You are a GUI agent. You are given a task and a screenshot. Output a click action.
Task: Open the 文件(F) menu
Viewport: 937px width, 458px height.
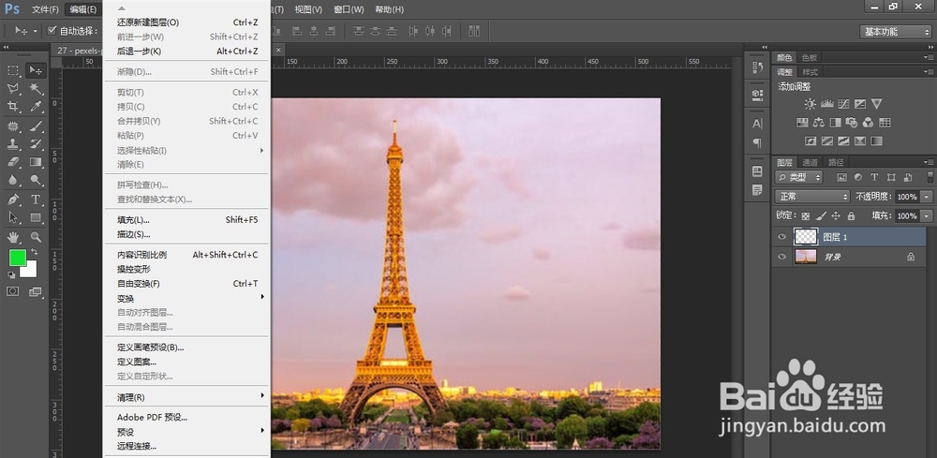[45, 9]
